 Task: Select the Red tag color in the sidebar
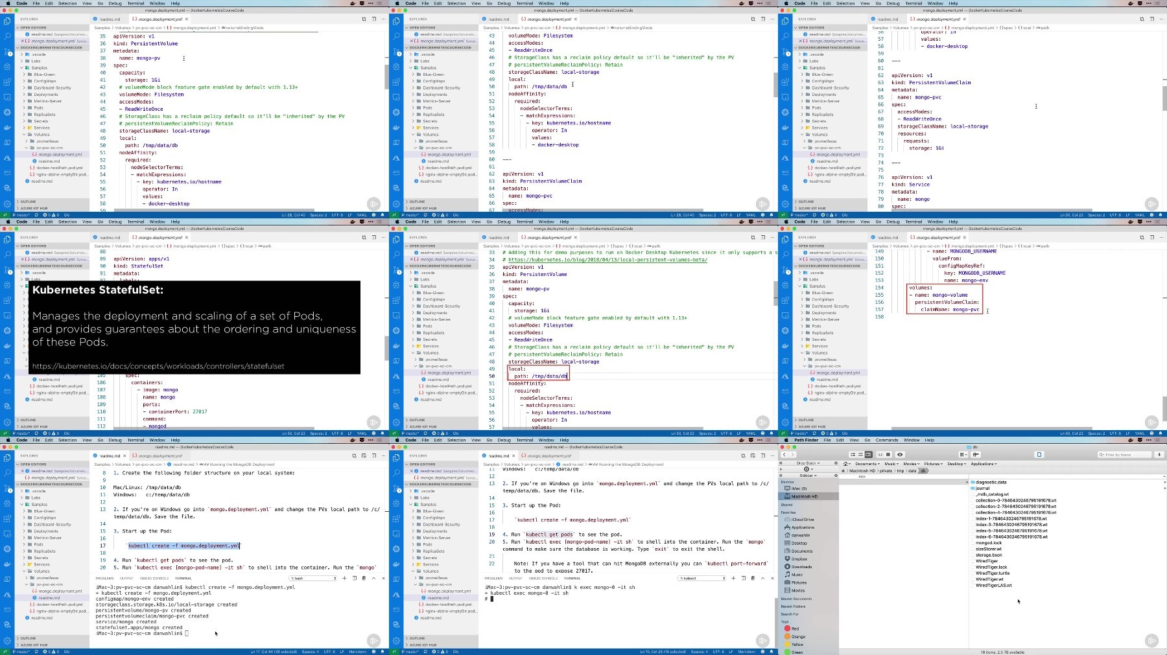pyautogui.click(x=792, y=628)
